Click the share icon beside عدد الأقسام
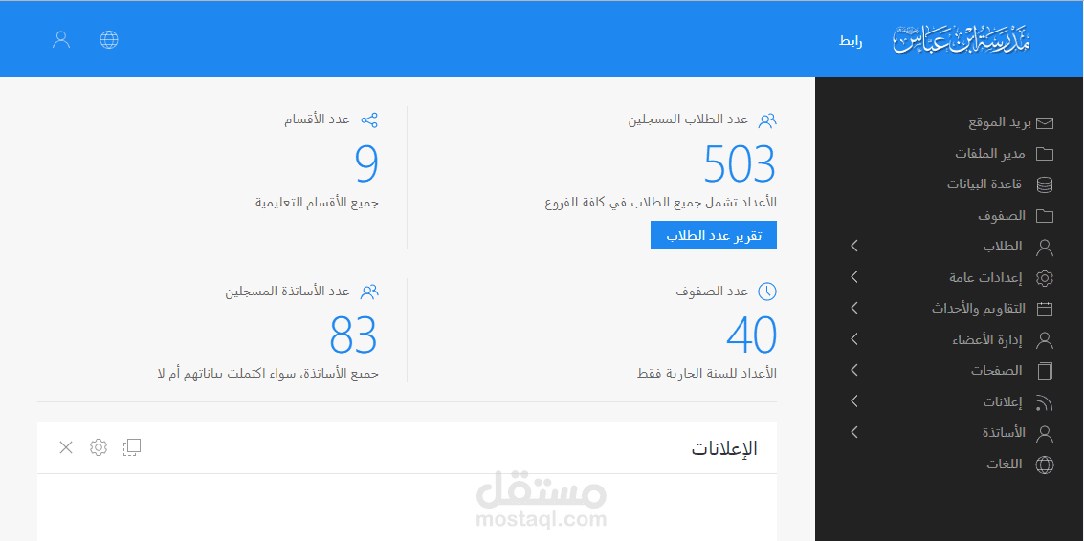 click(x=370, y=120)
